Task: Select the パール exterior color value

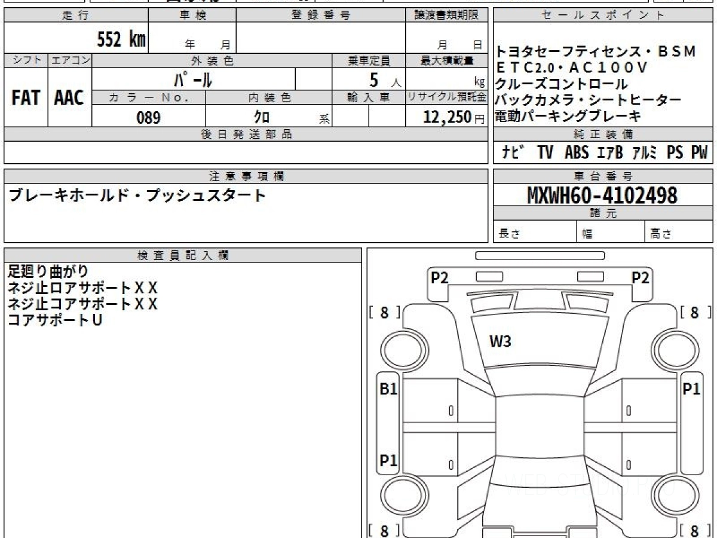Action: tap(193, 80)
